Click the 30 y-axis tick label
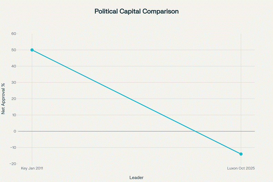Viewport: 273px width, 182px height. pos(14,82)
